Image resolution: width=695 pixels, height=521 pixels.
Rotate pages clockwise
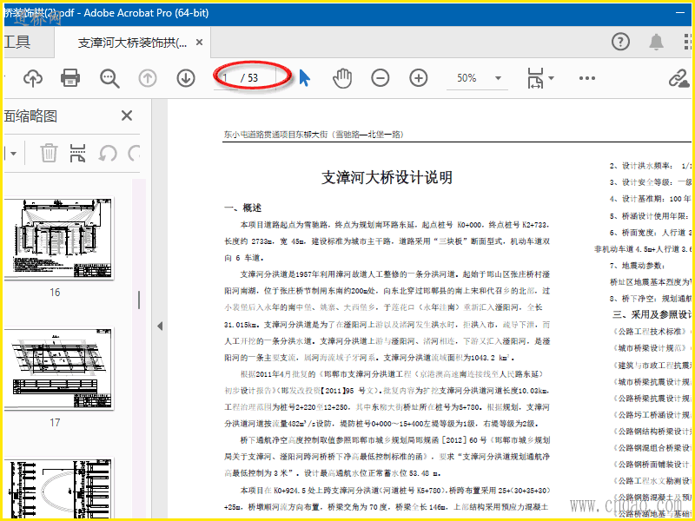pos(134,154)
